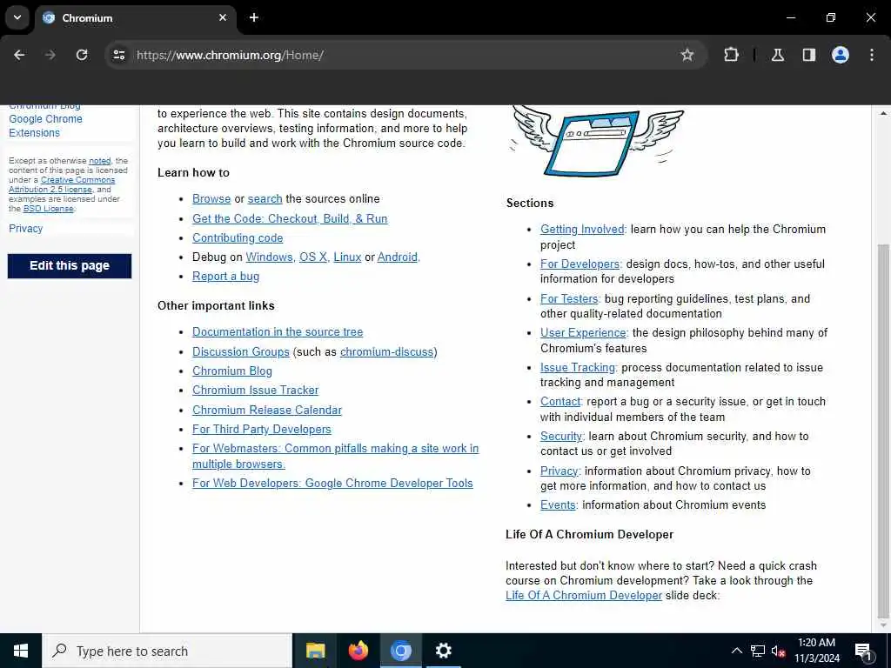Open the Debug on Android link
This screenshot has width=891, height=668.
(x=397, y=257)
